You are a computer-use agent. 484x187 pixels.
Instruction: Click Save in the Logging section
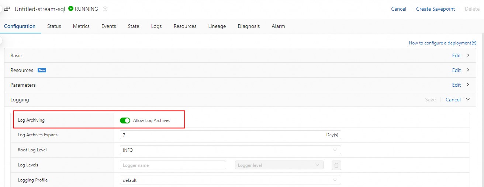(430, 100)
